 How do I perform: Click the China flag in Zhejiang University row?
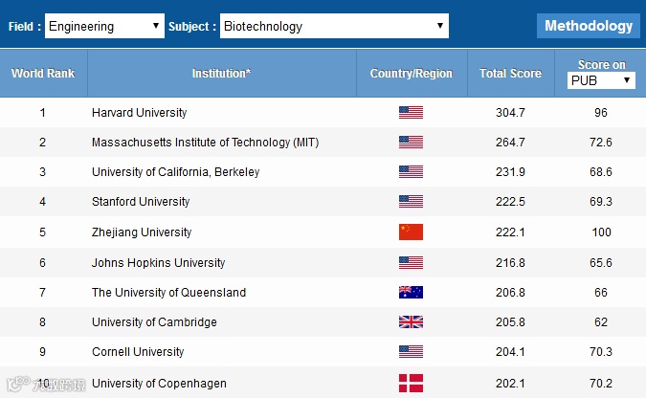point(411,232)
